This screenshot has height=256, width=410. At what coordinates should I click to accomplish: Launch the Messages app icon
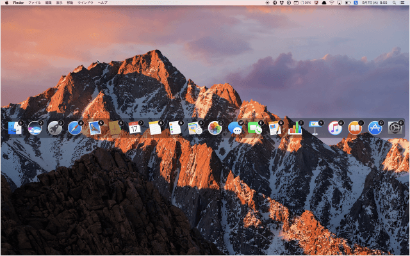tap(235, 128)
